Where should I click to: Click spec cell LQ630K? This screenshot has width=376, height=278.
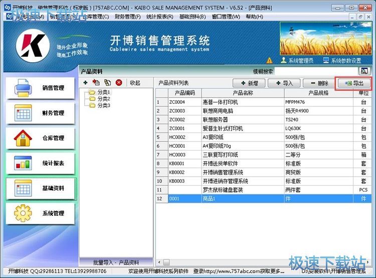pyautogui.click(x=318, y=128)
